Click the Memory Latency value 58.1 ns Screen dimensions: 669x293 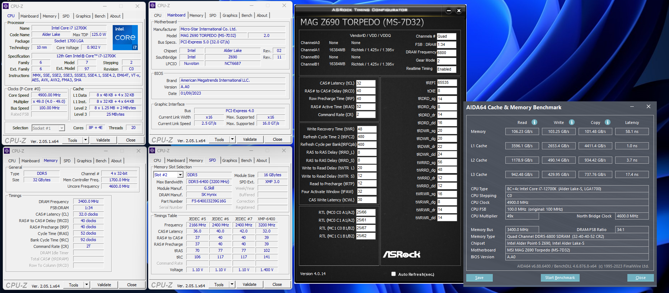click(x=632, y=131)
